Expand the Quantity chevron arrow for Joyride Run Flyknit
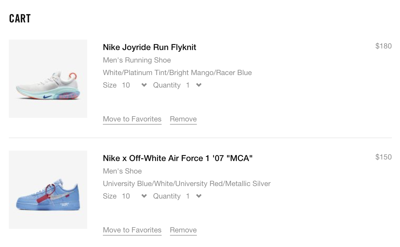 click(x=199, y=85)
